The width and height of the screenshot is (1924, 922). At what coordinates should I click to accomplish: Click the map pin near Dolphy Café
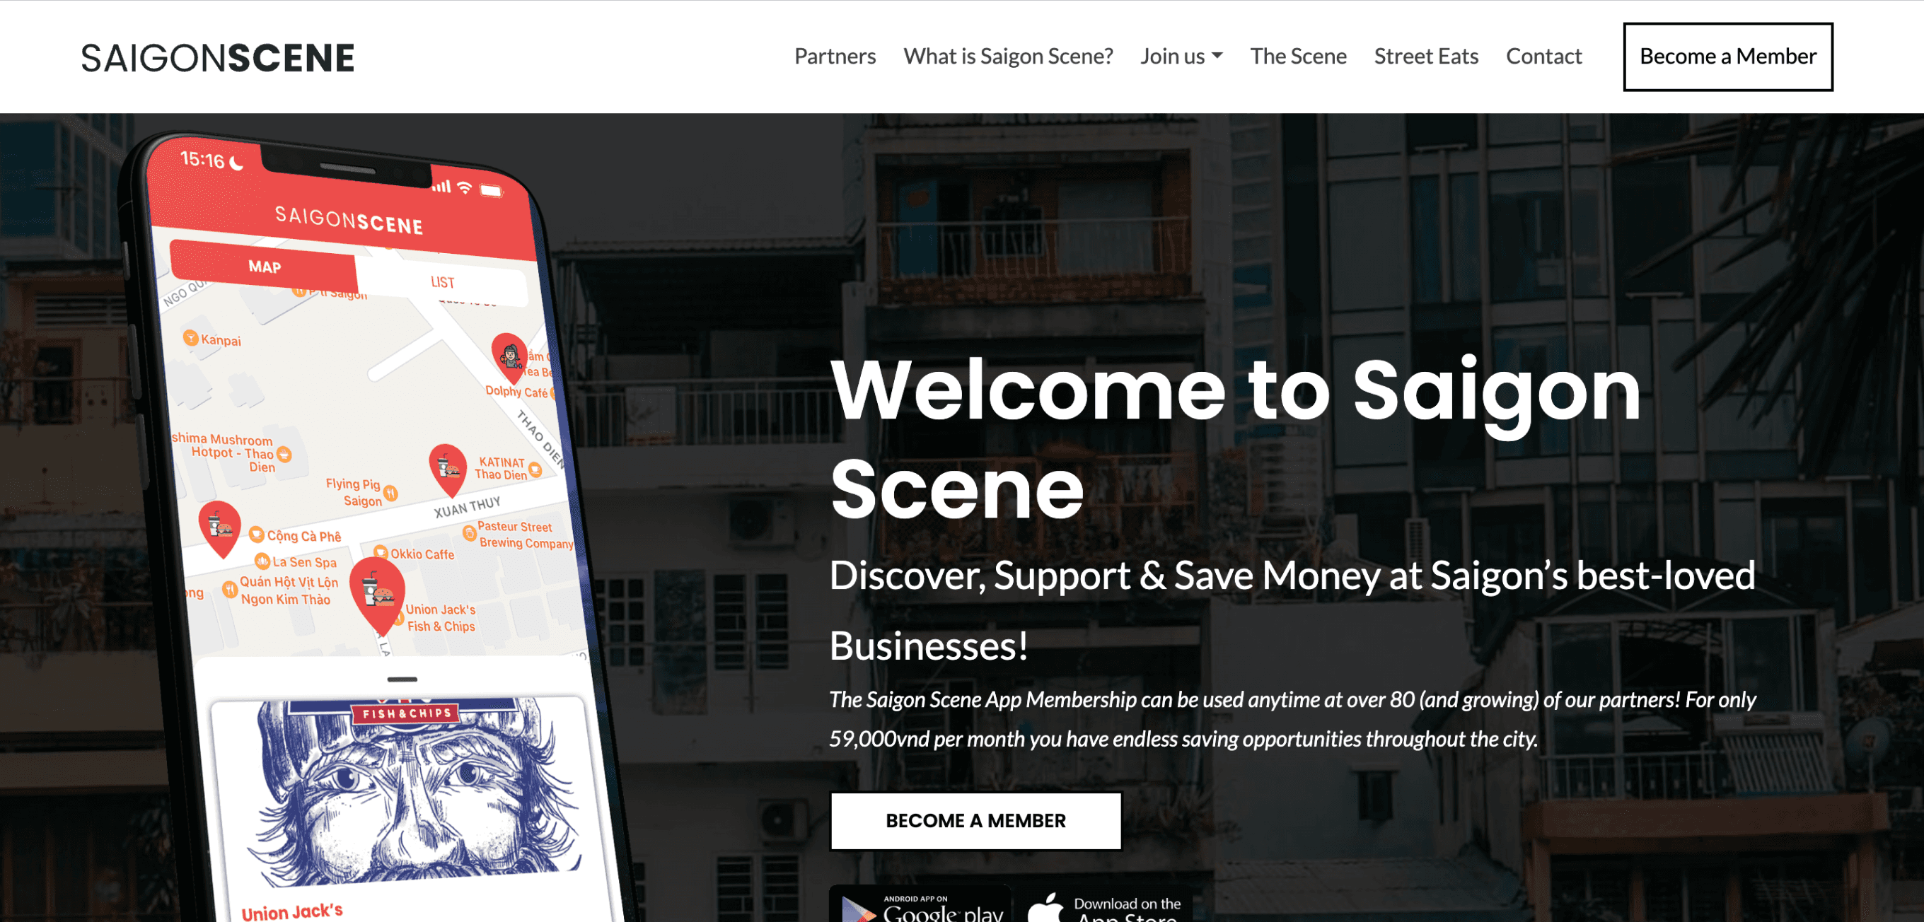click(x=510, y=358)
